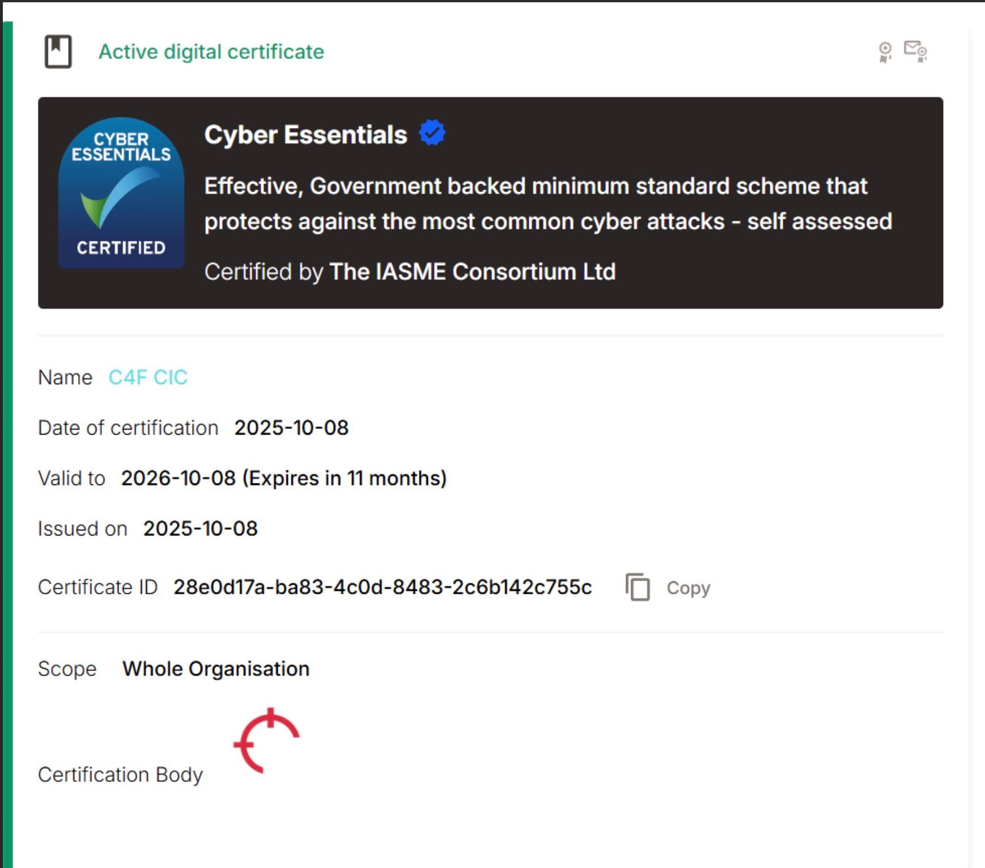Click the copy clipboard icon beside Certificate ID
Screen dimensions: 985x868
point(638,587)
